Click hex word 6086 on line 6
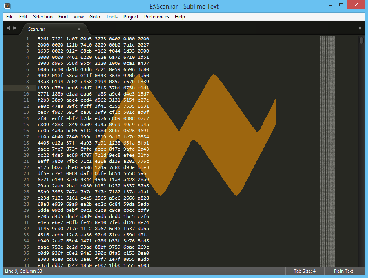 pos(43,69)
